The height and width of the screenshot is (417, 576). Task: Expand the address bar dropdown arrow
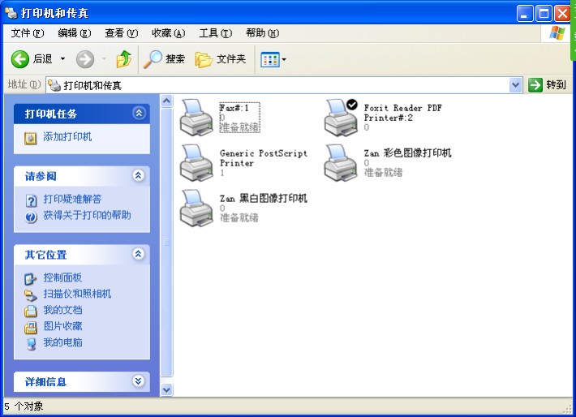pos(516,85)
